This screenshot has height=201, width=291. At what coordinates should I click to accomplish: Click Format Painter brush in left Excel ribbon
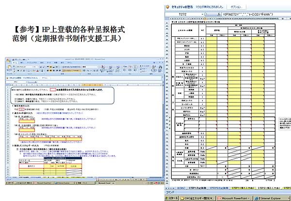coord(14,71)
